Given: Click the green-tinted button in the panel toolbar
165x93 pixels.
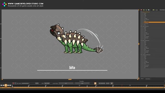Looking at the screenshot, I should pyautogui.click(x=154, y=10).
